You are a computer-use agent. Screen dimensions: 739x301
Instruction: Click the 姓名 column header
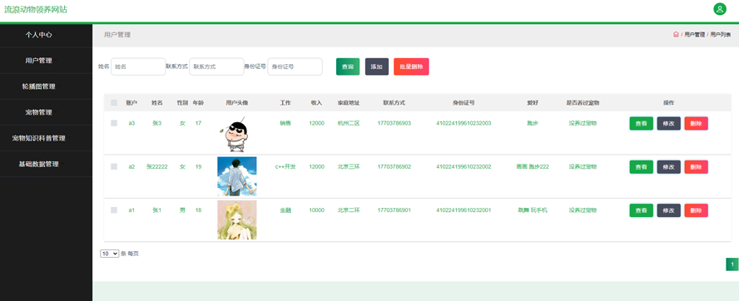(x=157, y=102)
